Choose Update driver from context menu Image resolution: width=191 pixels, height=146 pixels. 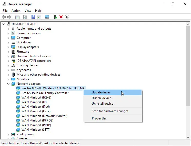pos(113,92)
